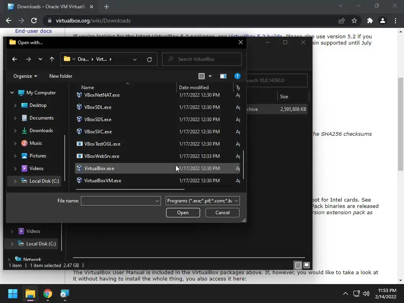Go back in Open with dialog
404x303 pixels.
[x=15, y=59]
